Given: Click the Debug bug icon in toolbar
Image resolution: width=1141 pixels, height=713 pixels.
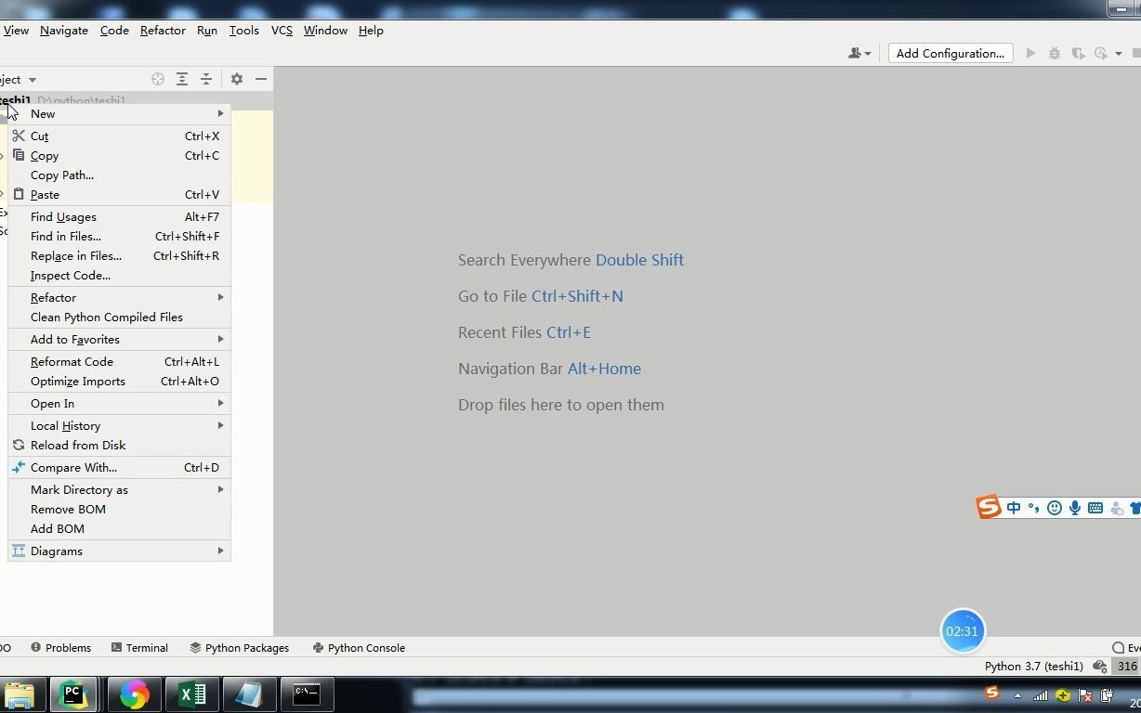Looking at the screenshot, I should pyautogui.click(x=1055, y=53).
